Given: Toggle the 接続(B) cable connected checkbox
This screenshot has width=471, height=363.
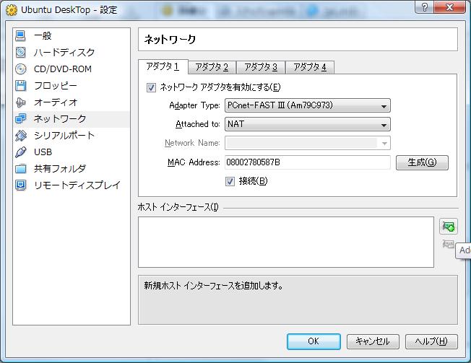Looking at the screenshot, I should coord(230,181).
